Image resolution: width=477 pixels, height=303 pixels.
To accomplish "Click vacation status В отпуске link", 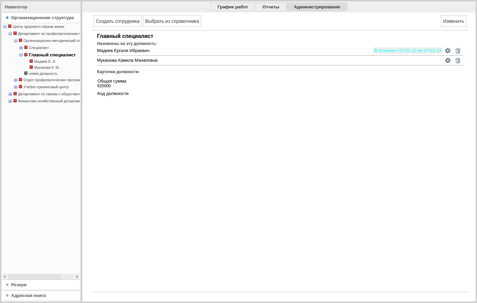I will (408, 51).
